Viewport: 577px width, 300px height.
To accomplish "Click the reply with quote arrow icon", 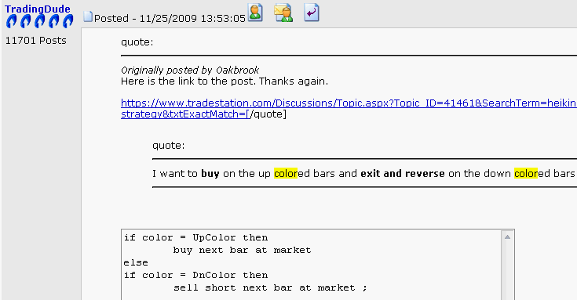I will [312, 13].
